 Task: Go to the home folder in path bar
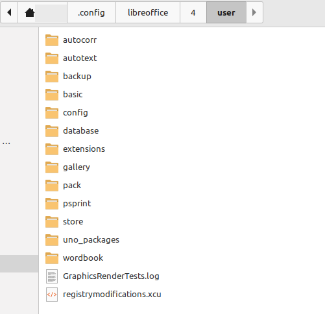42,12
